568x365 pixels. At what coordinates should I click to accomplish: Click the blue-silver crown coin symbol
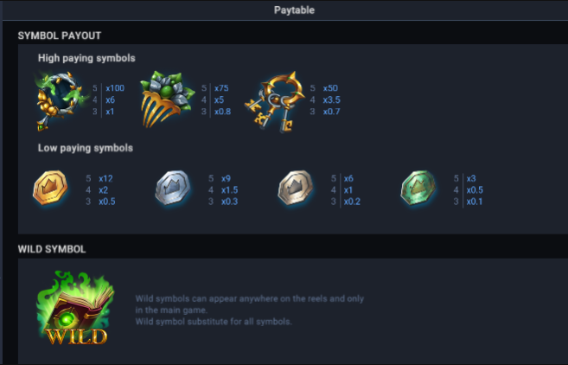point(173,188)
